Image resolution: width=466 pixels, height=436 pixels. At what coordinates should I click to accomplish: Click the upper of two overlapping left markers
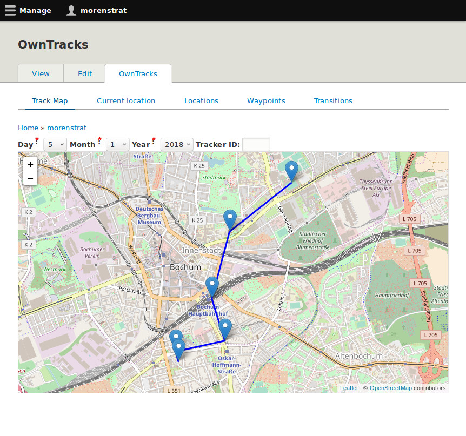click(x=176, y=335)
